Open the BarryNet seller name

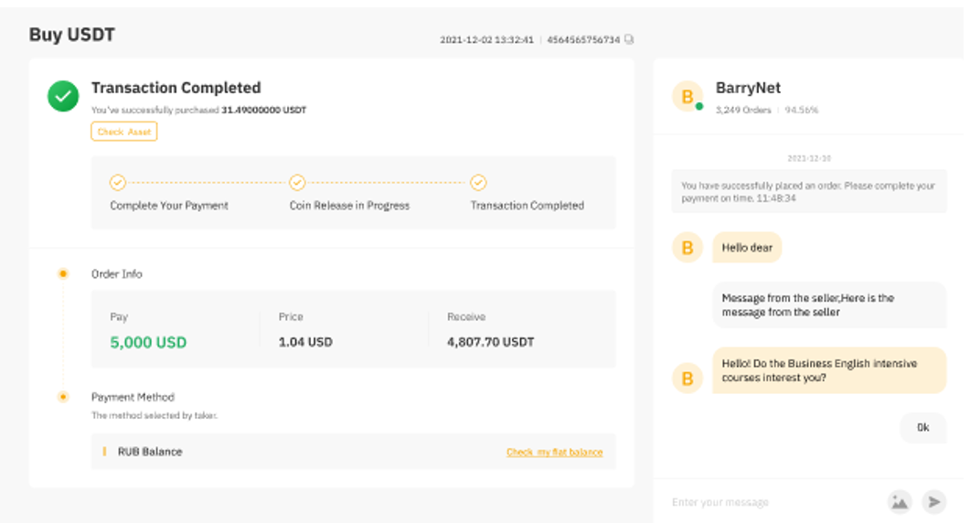pos(748,89)
